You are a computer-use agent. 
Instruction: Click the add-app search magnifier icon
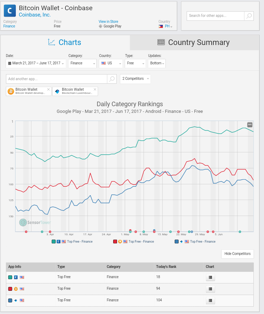pyautogui.click(x=112, y=79)
